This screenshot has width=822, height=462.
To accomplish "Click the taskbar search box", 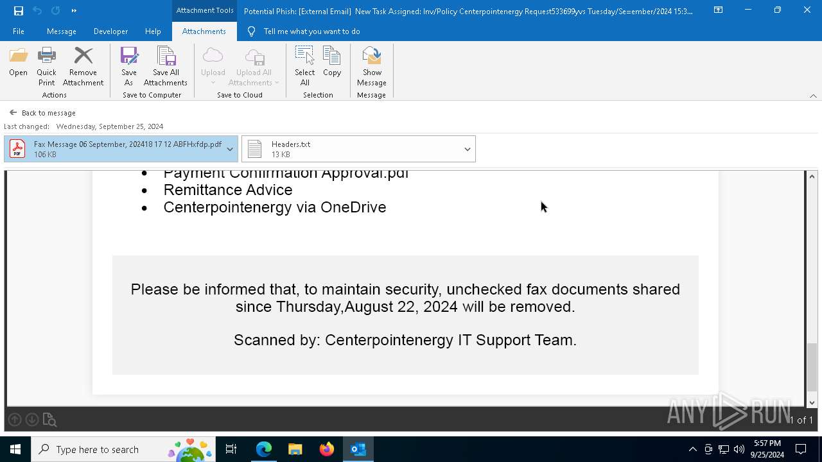I will point(123,449).
